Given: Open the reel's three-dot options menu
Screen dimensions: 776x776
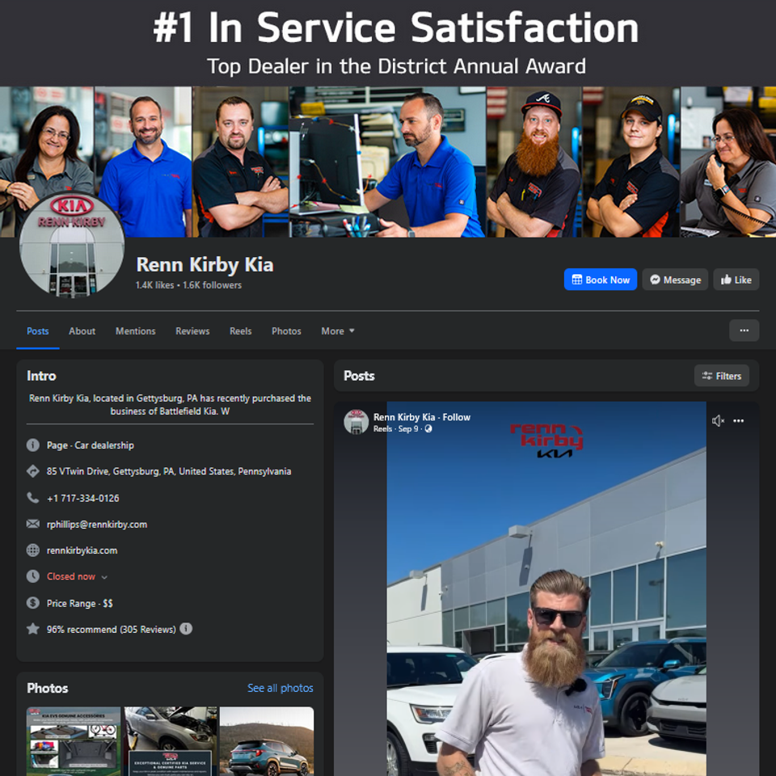Looking at the screenshot, I should [x=738, y=420].
